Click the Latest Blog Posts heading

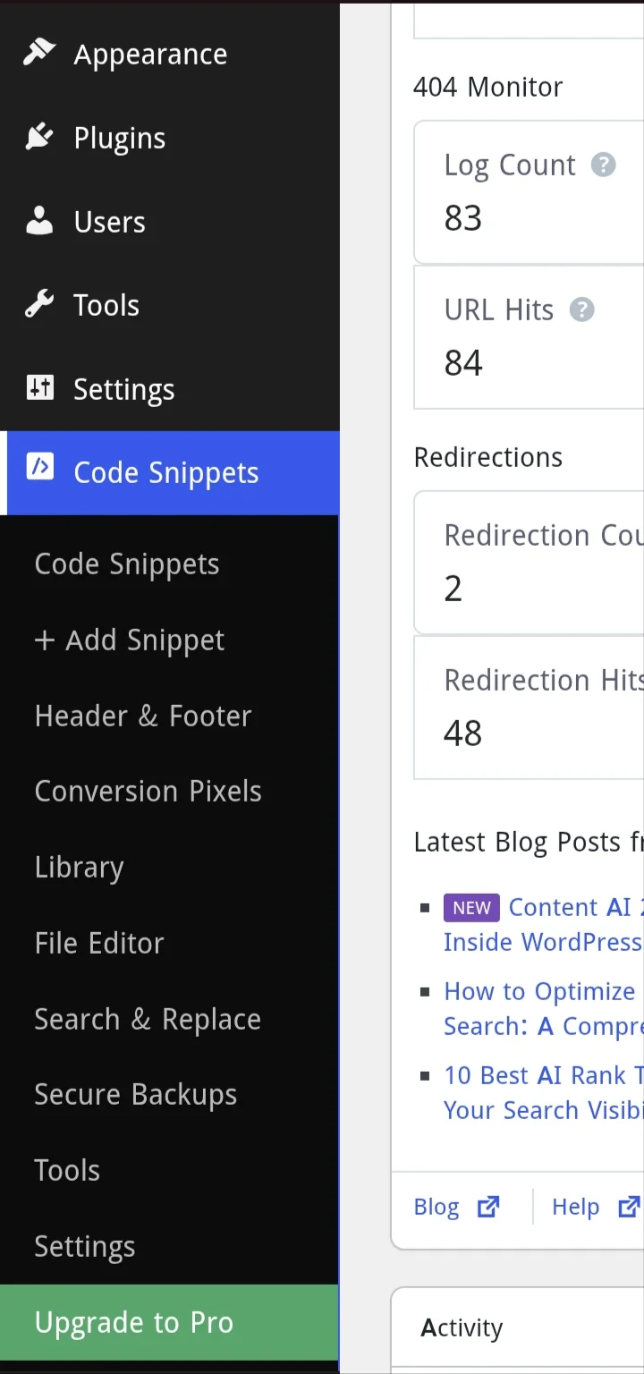click(529, 842)
